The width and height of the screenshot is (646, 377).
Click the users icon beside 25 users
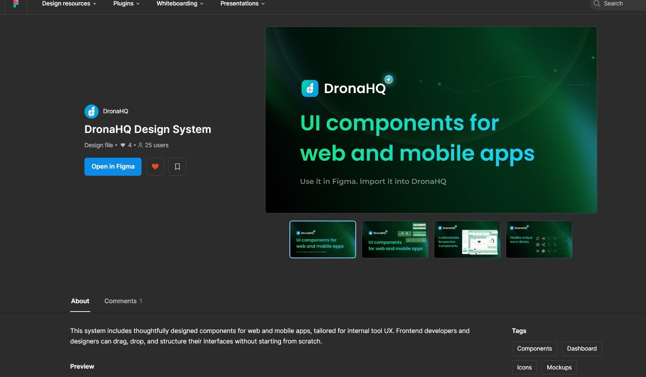(141, 145)
